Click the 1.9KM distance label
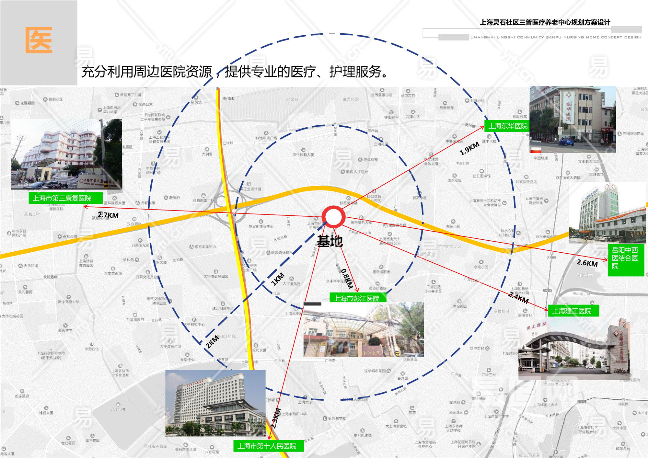648x458 pixels. (x=469, y=148)
